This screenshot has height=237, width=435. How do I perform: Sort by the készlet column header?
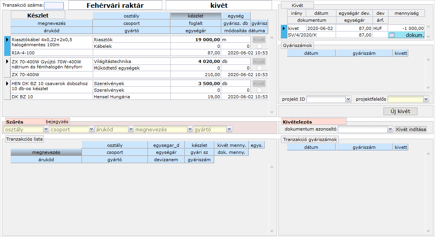(x=196, y=16)
